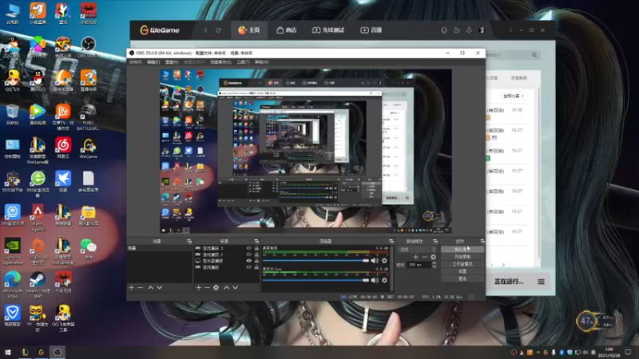
Task: Toggle visibility eye for 游戏捕获 3 source
Action: (x=248, y=248)
